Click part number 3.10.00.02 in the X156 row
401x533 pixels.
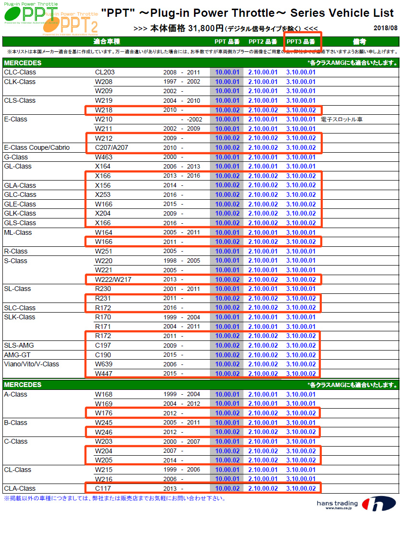point(301,185)
